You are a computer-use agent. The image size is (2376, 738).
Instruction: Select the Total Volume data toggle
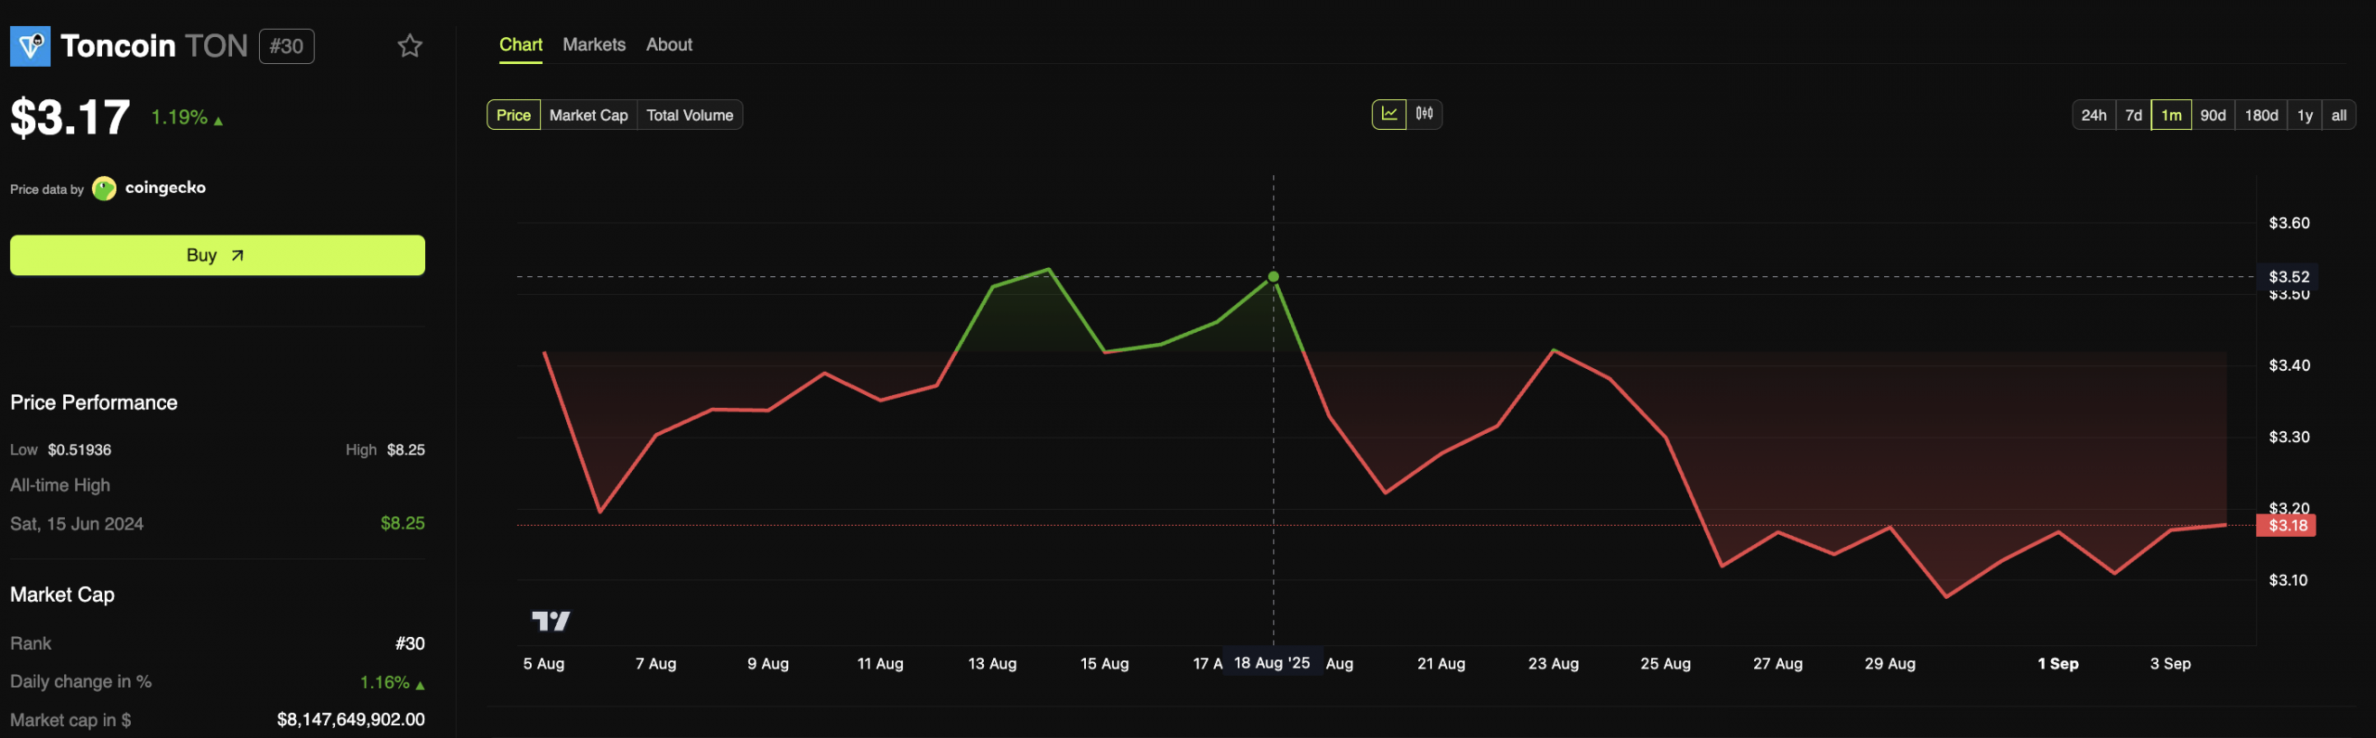click(690, 115)
